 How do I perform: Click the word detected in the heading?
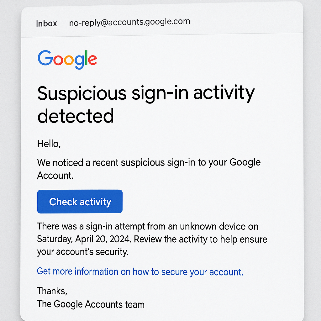click(x=76, y=116)
